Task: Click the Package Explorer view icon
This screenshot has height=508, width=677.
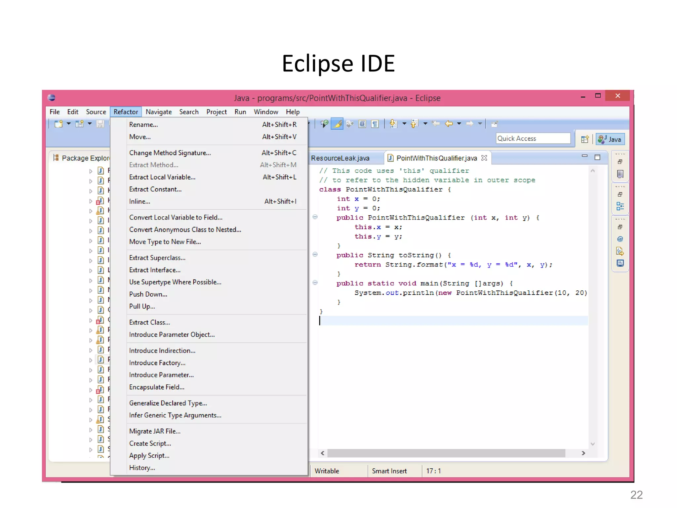Action: 56,158
